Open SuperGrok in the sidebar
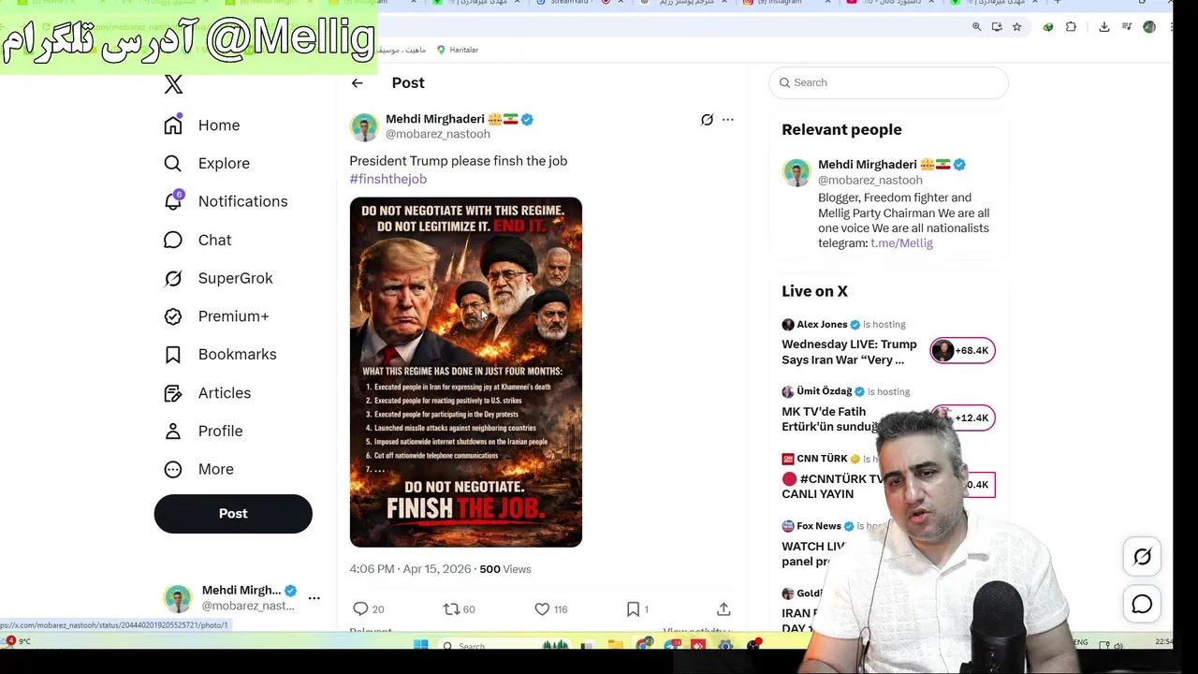Screen dimensions: 1198x674 point(218,278)
